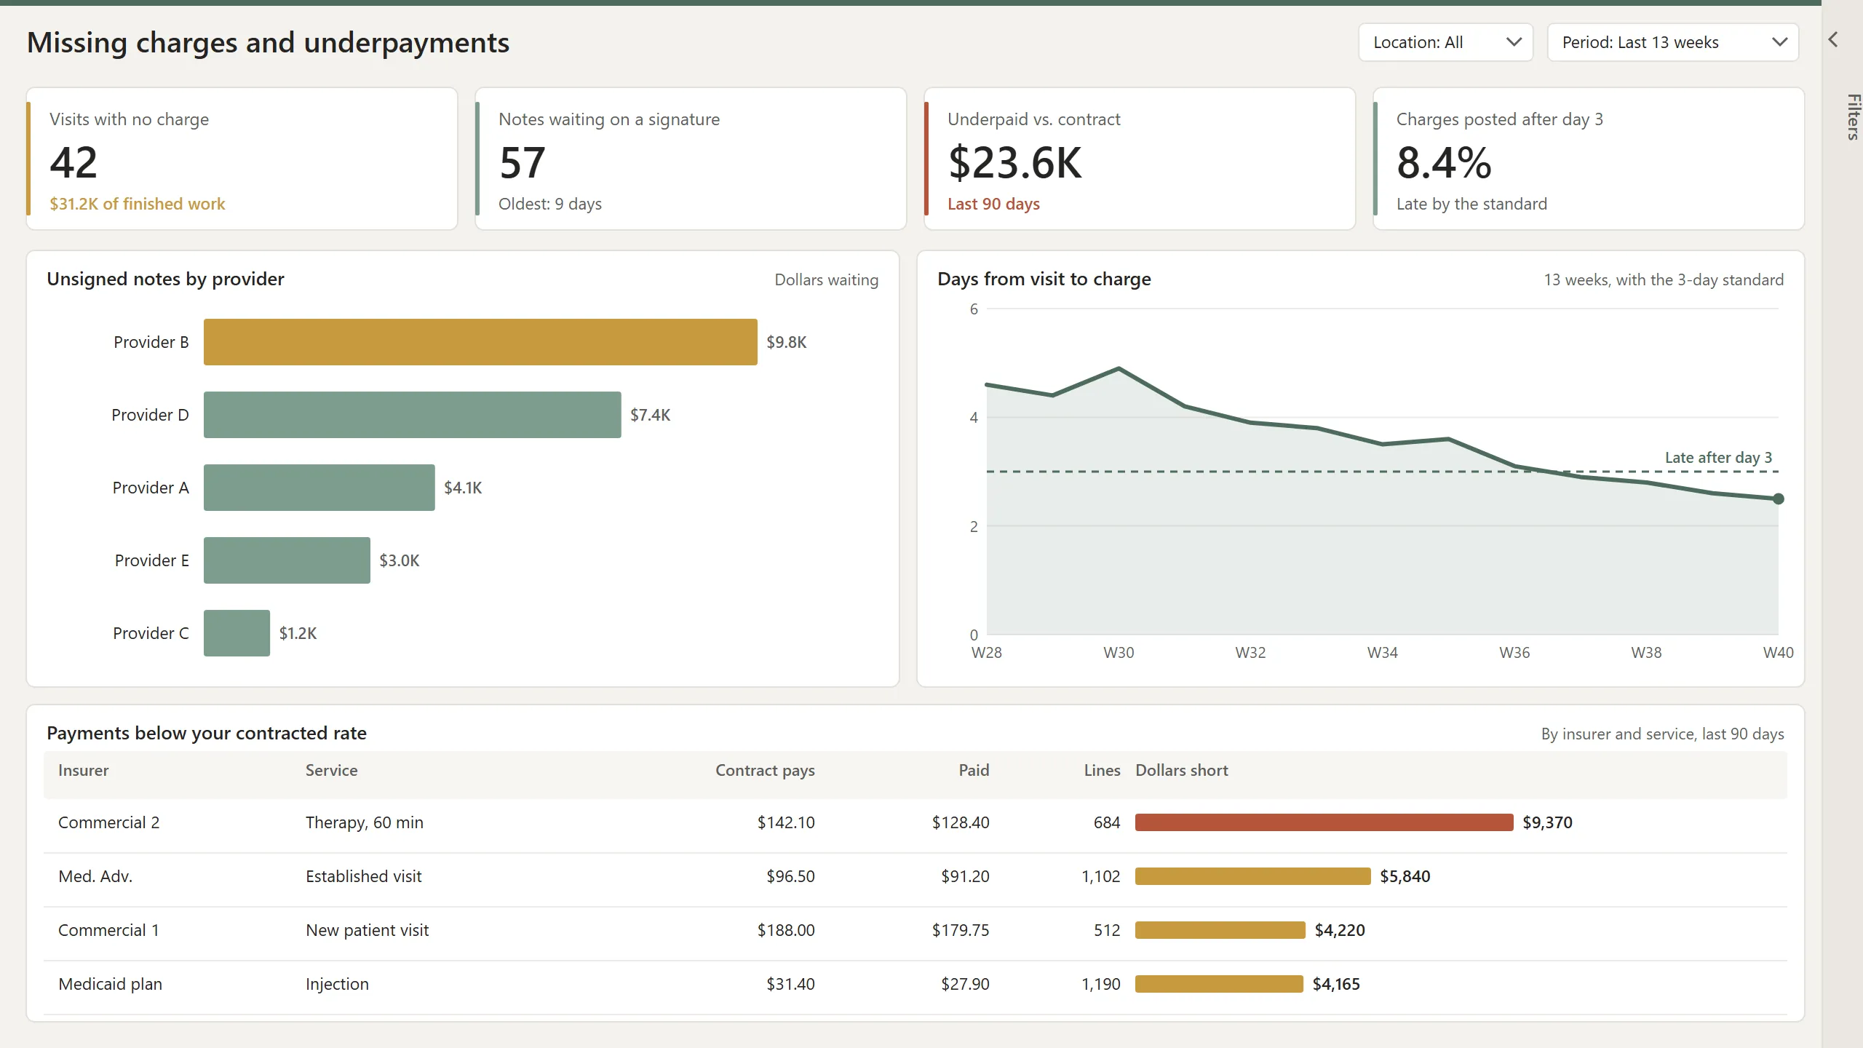Click the Payments below your contracted rate title
This screenshot has width=1863, height=1048.
click(207, 733)
